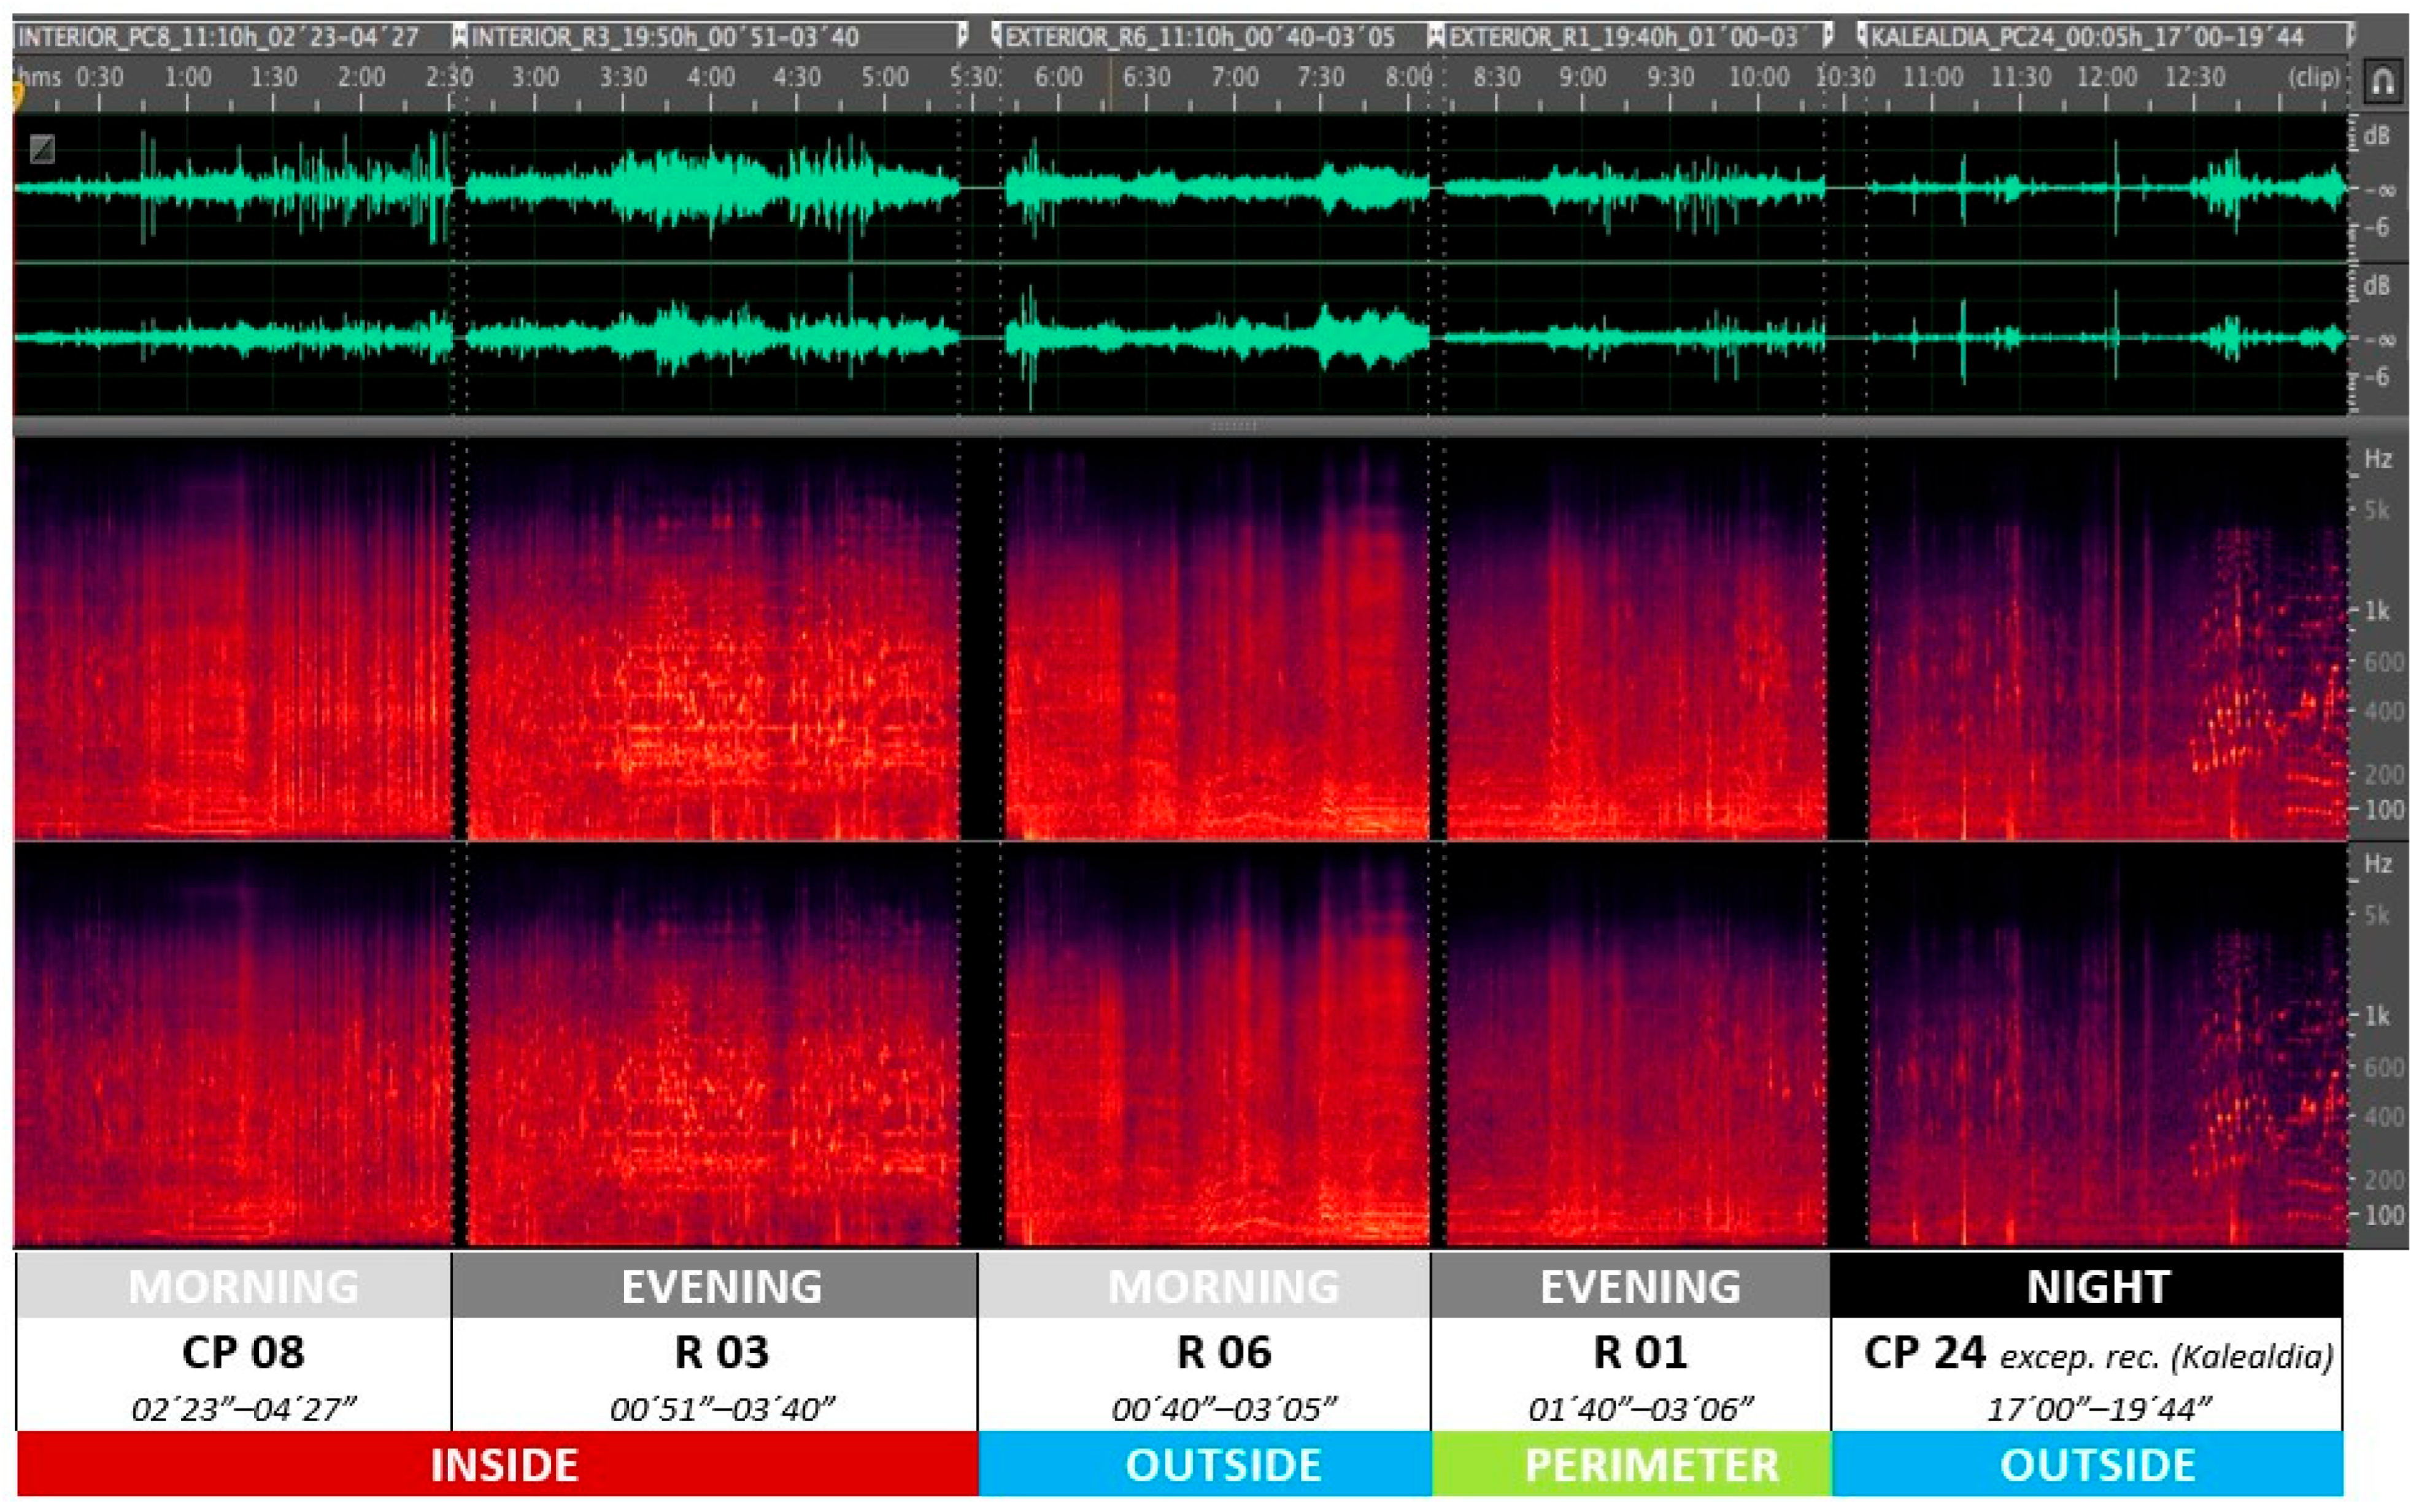The height and width of the screenshot is (1512, 2422).
Task: Click the divider handle between waveform and spectrogram
Action: coord(1233,426)
